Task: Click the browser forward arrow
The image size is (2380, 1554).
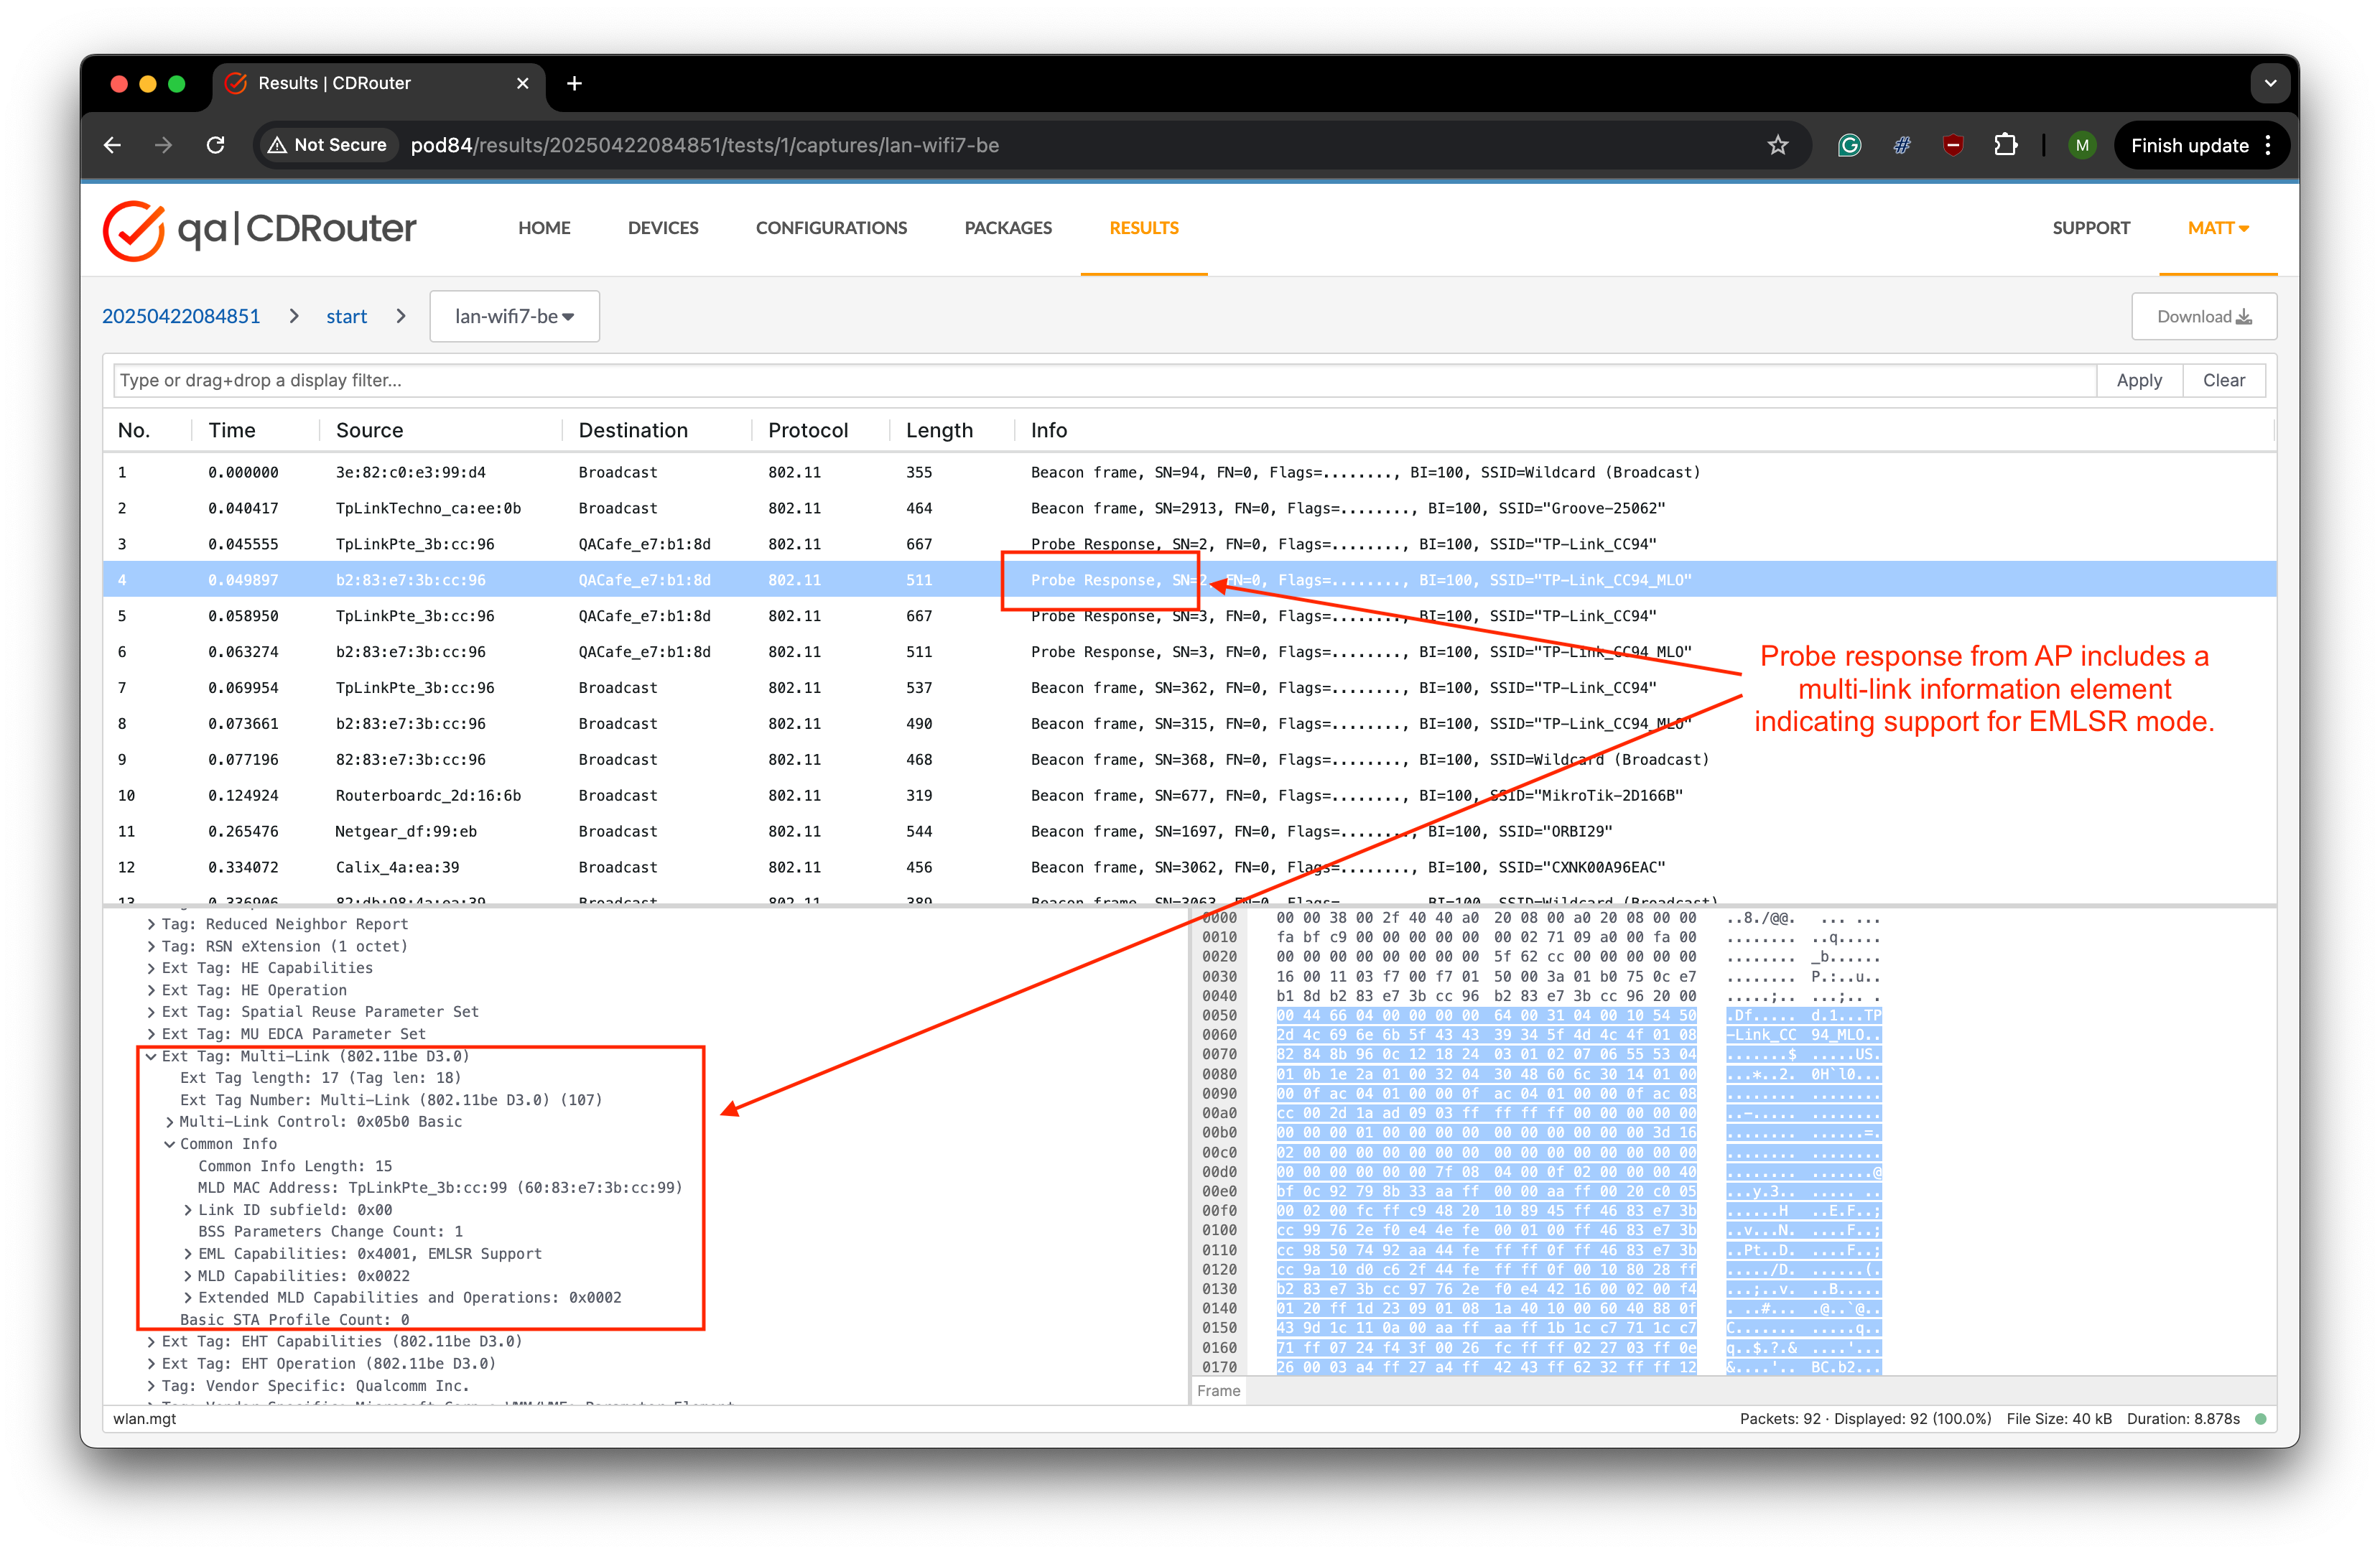Action: 163,145
